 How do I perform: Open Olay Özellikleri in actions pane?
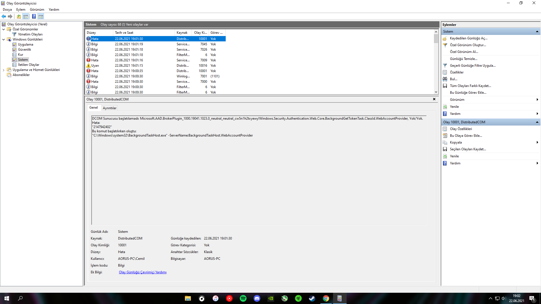461,129
